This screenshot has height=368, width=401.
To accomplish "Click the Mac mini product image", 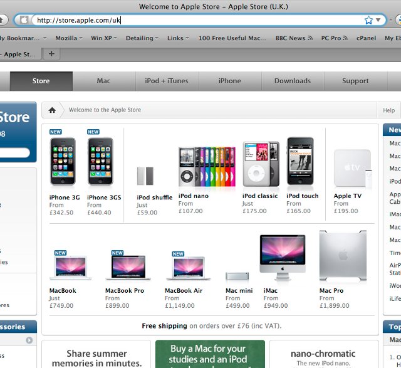I will [237, 276].
